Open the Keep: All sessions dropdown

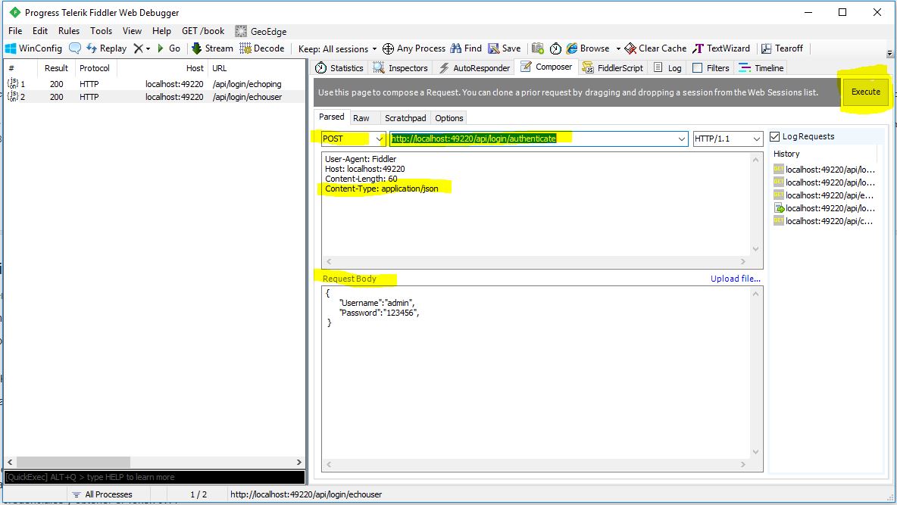coord(338,48)
